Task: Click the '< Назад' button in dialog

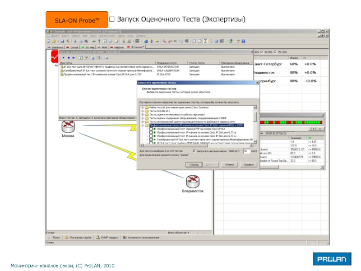Action: pyautogui.click(x=194, y=164)
